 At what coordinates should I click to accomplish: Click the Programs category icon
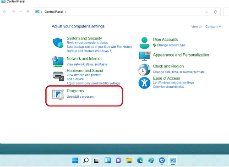pos(58,95)
